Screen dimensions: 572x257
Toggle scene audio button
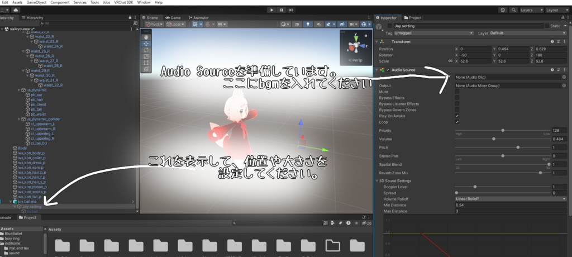[319, 24]
